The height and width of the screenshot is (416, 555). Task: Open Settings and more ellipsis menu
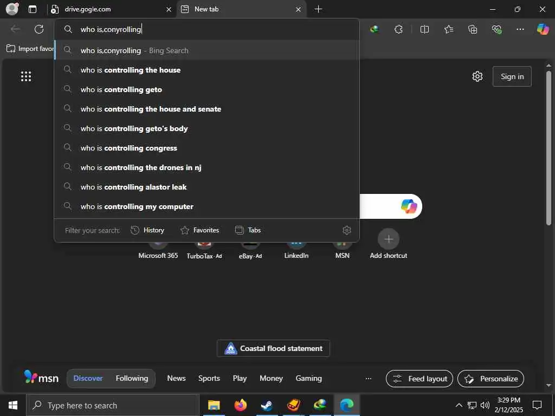coord(520,29)
